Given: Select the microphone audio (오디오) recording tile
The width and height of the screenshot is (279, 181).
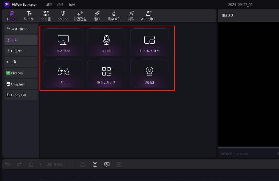Looking at the screenshot, I should [106, 42].
